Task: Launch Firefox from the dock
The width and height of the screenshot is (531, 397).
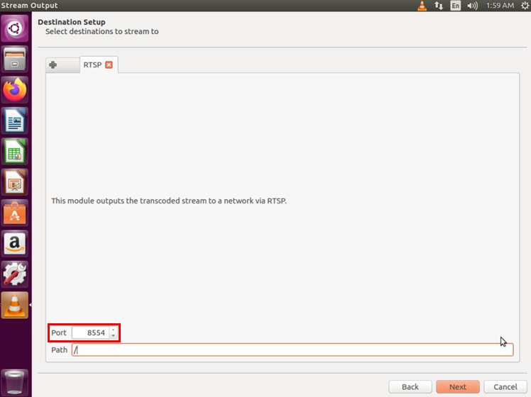Action: (x=15, y=90)
